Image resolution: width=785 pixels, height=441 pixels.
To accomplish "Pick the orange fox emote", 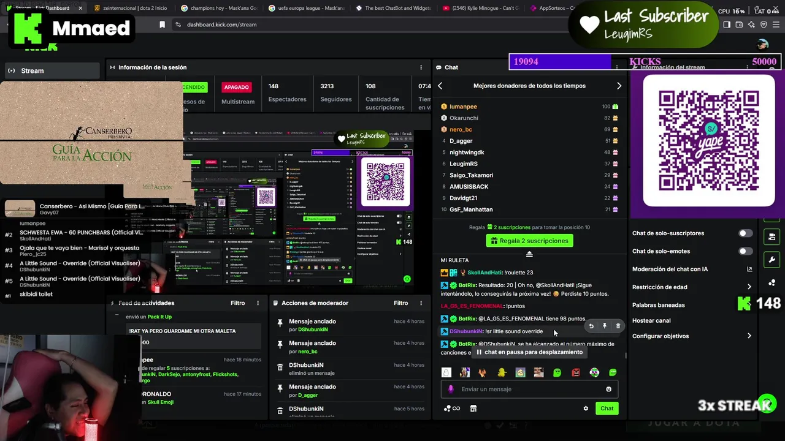I will click(483, 372).
